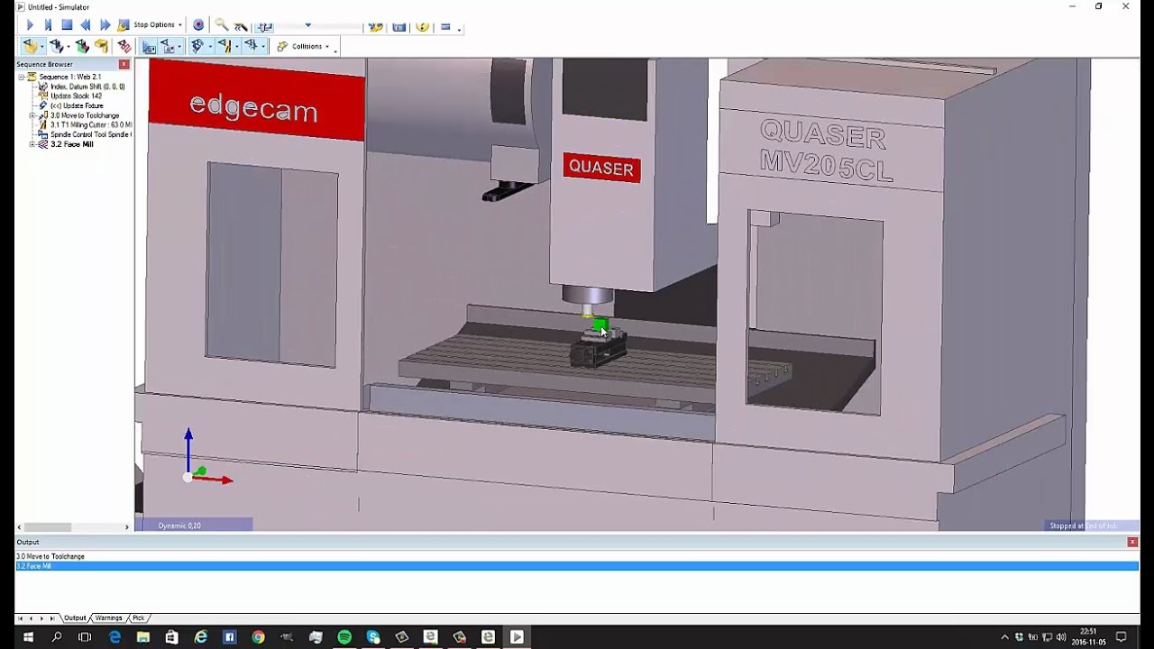Click the Sequence Browser horizontal scrollbar
This screenshot has width=1154, height=649.
pyautogui.click(x=47, y=526)
